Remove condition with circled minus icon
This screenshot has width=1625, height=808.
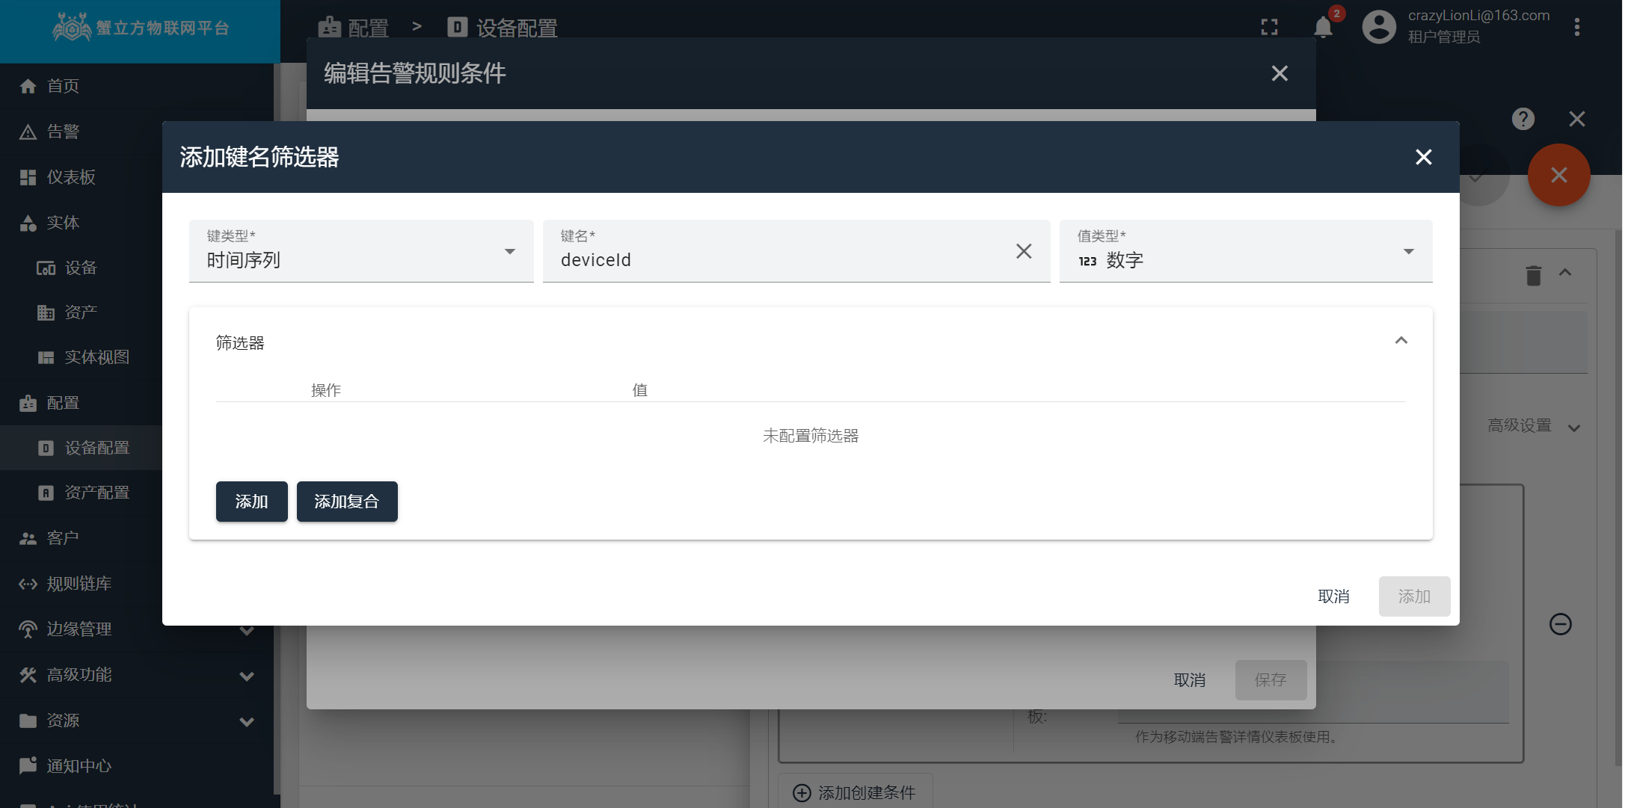[x=1561, y=624]
